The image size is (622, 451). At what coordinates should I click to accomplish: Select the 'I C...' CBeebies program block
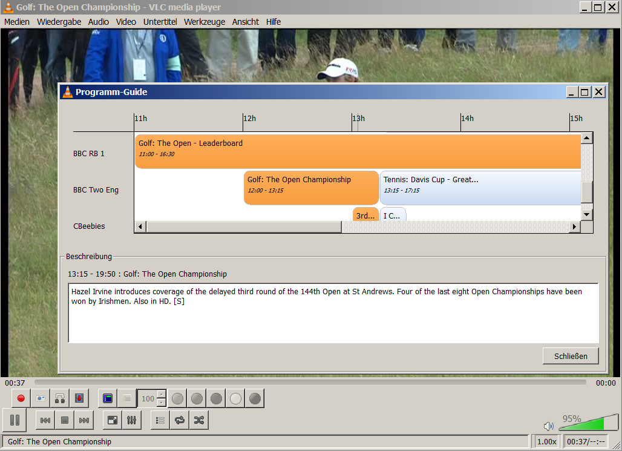(393, 214)
